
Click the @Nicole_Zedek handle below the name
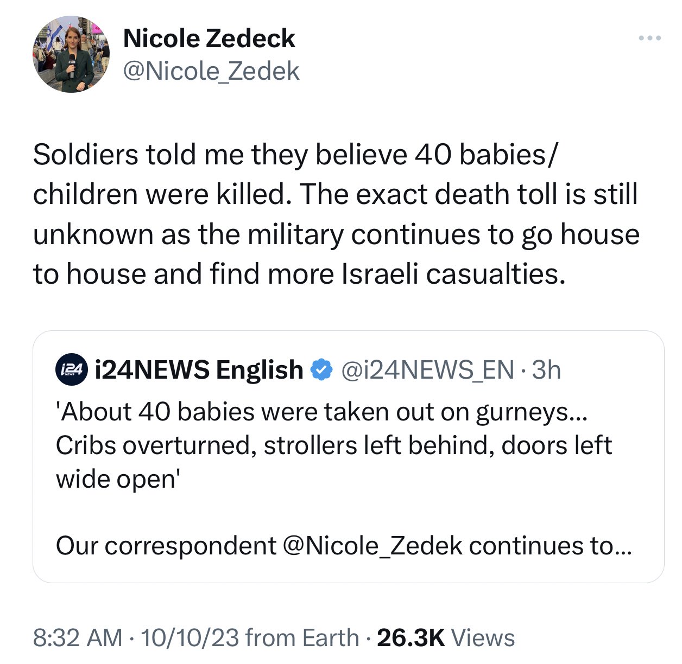(x=211, y=71)
